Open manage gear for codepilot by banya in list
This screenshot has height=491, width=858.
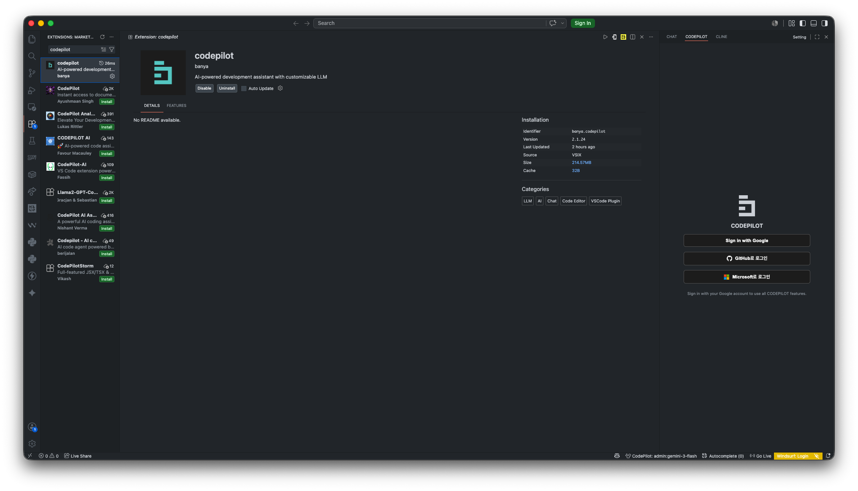coord(112,76)
